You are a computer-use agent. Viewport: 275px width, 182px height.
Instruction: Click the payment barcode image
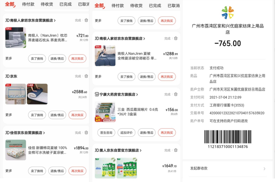(x=228, y=137)
